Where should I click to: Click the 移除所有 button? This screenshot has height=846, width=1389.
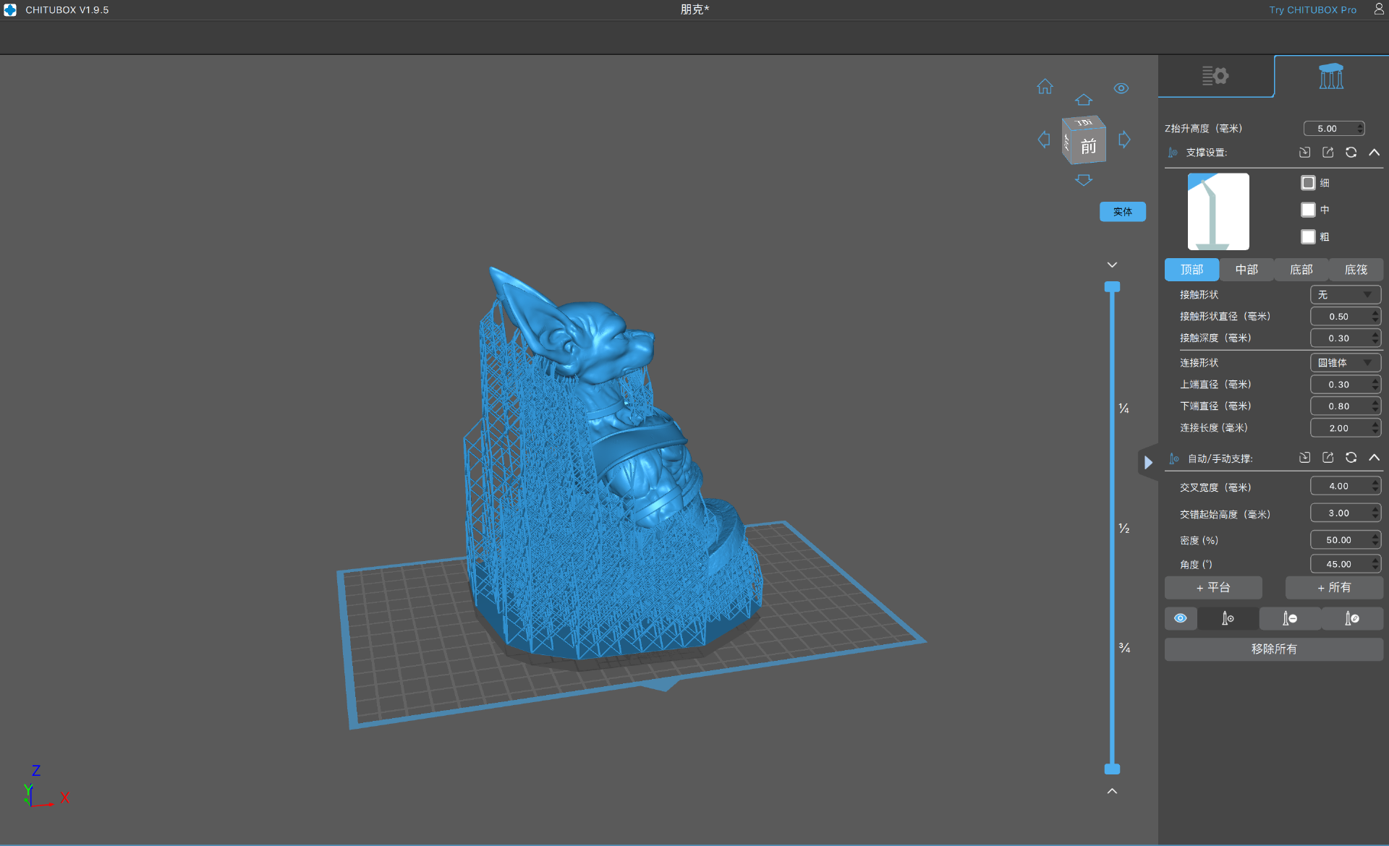coord(1274,649)
